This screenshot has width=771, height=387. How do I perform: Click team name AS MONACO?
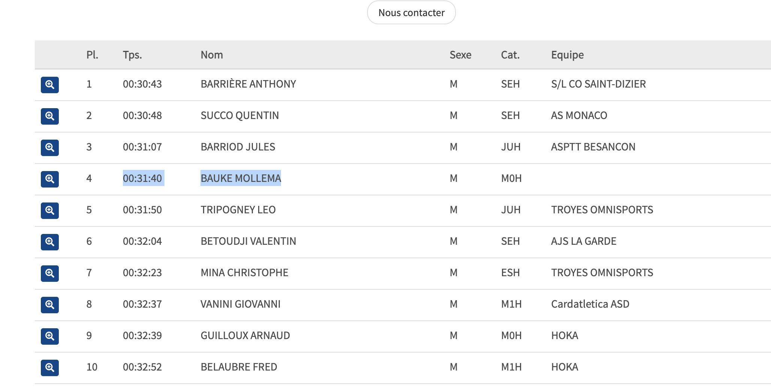pyautogui.click(x=579, y=115)
